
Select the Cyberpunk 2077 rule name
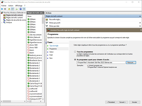point(35,99)
